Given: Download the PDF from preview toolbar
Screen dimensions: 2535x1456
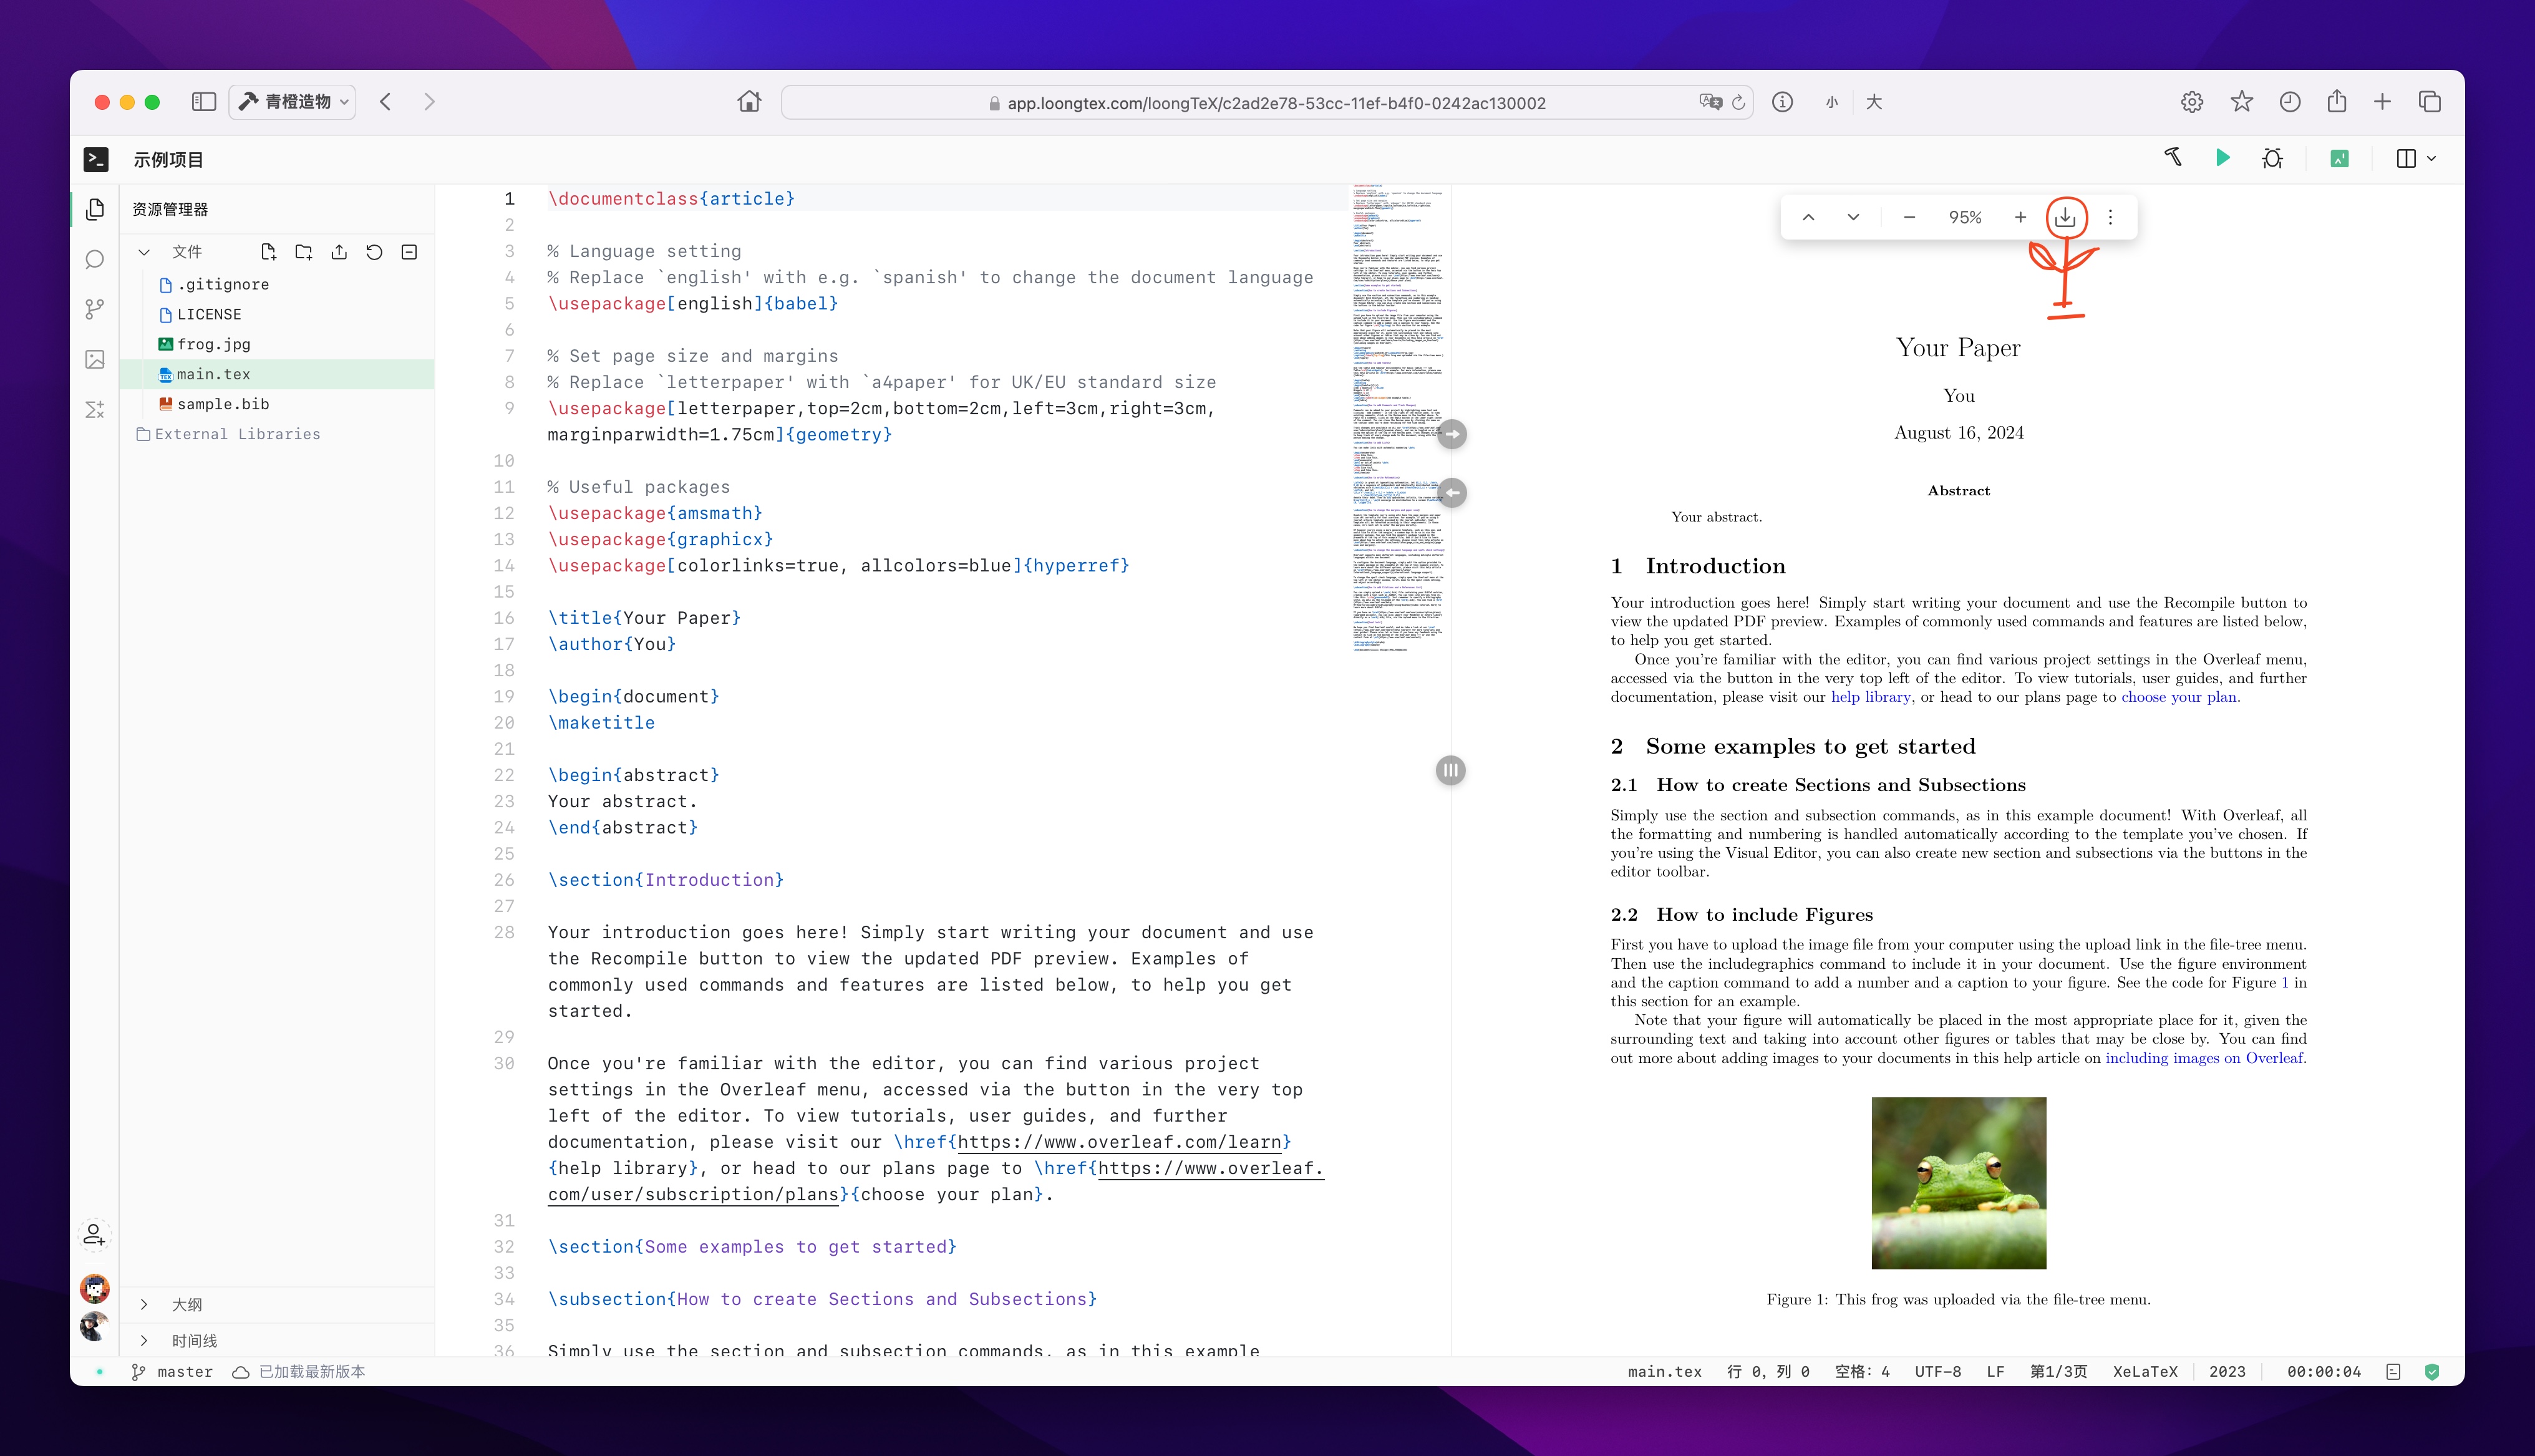Looking at the screenshot, I should pos(2065,217).
